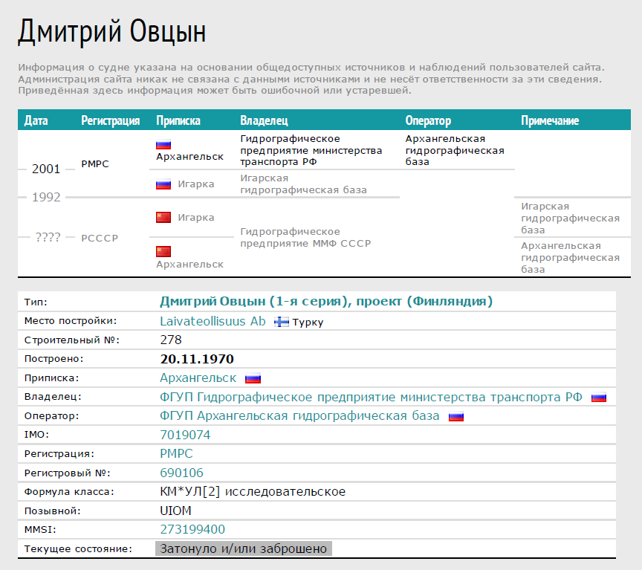Screen dimensions: 642x570
Task: Click the year 1992 in the history table
Action: pos(46,198)
